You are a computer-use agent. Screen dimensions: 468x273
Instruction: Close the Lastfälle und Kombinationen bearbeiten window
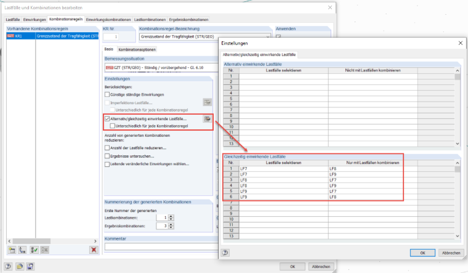(x=330, y=7)
